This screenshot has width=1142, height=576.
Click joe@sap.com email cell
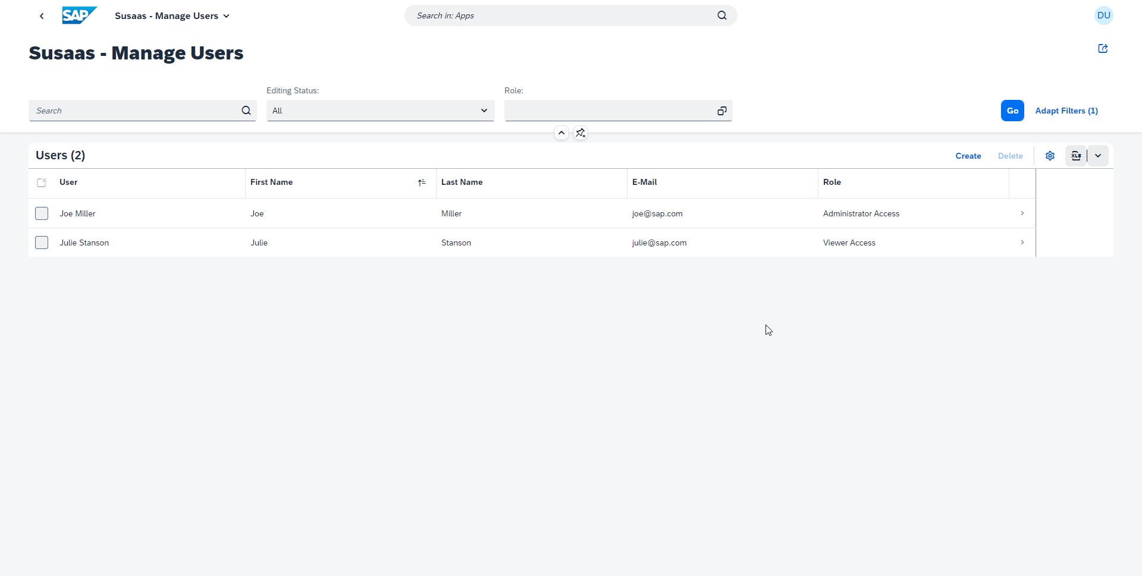657,213
